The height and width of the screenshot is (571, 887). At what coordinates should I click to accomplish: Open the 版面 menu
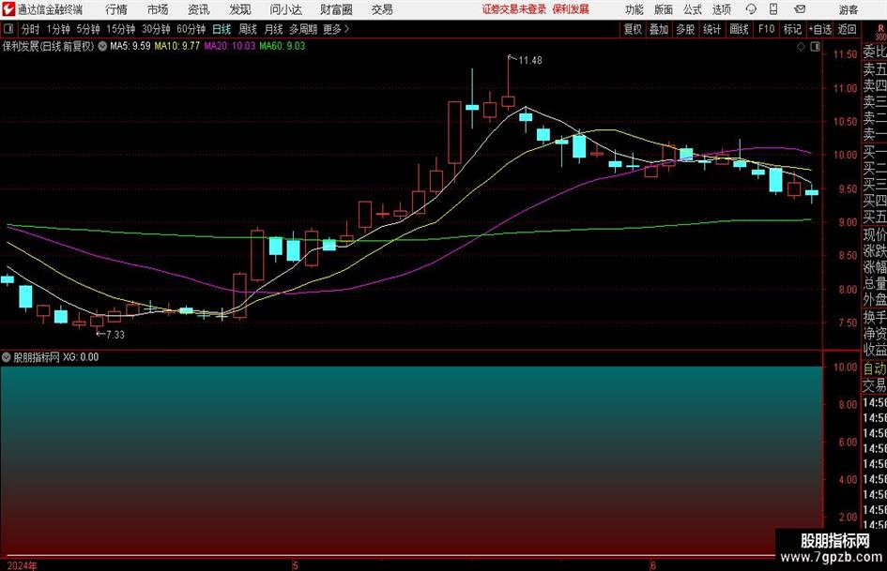(663, 9)
